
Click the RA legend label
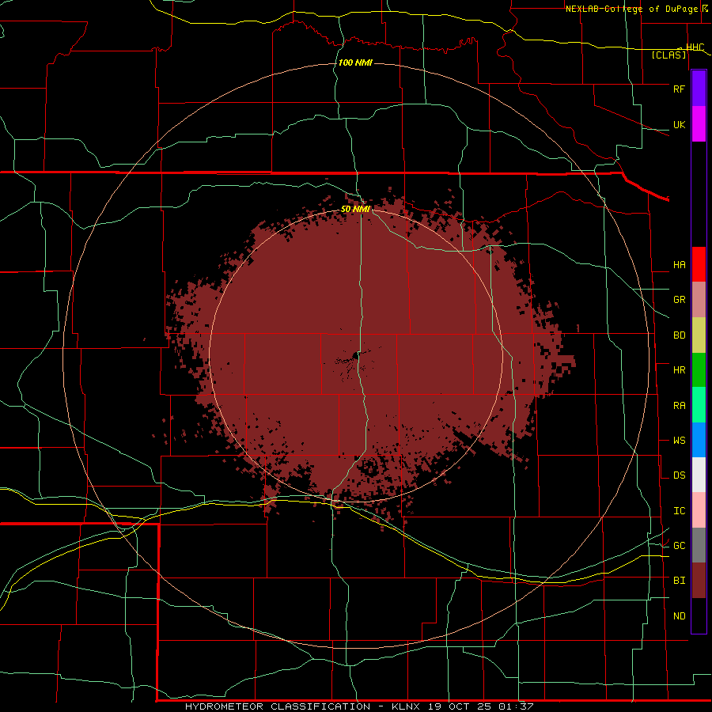679,406
